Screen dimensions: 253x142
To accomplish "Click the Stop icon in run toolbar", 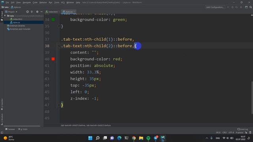I will click(241, 7).
